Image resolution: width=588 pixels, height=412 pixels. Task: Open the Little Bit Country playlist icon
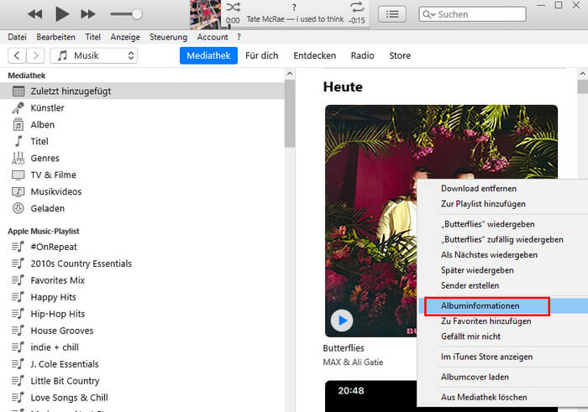18,381
